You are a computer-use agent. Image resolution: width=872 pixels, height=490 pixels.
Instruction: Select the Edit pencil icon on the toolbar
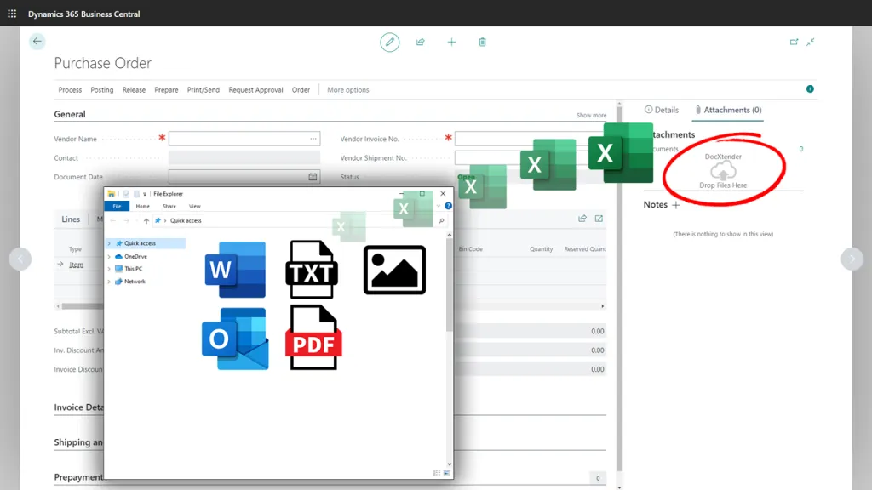[x=389, y=42]
